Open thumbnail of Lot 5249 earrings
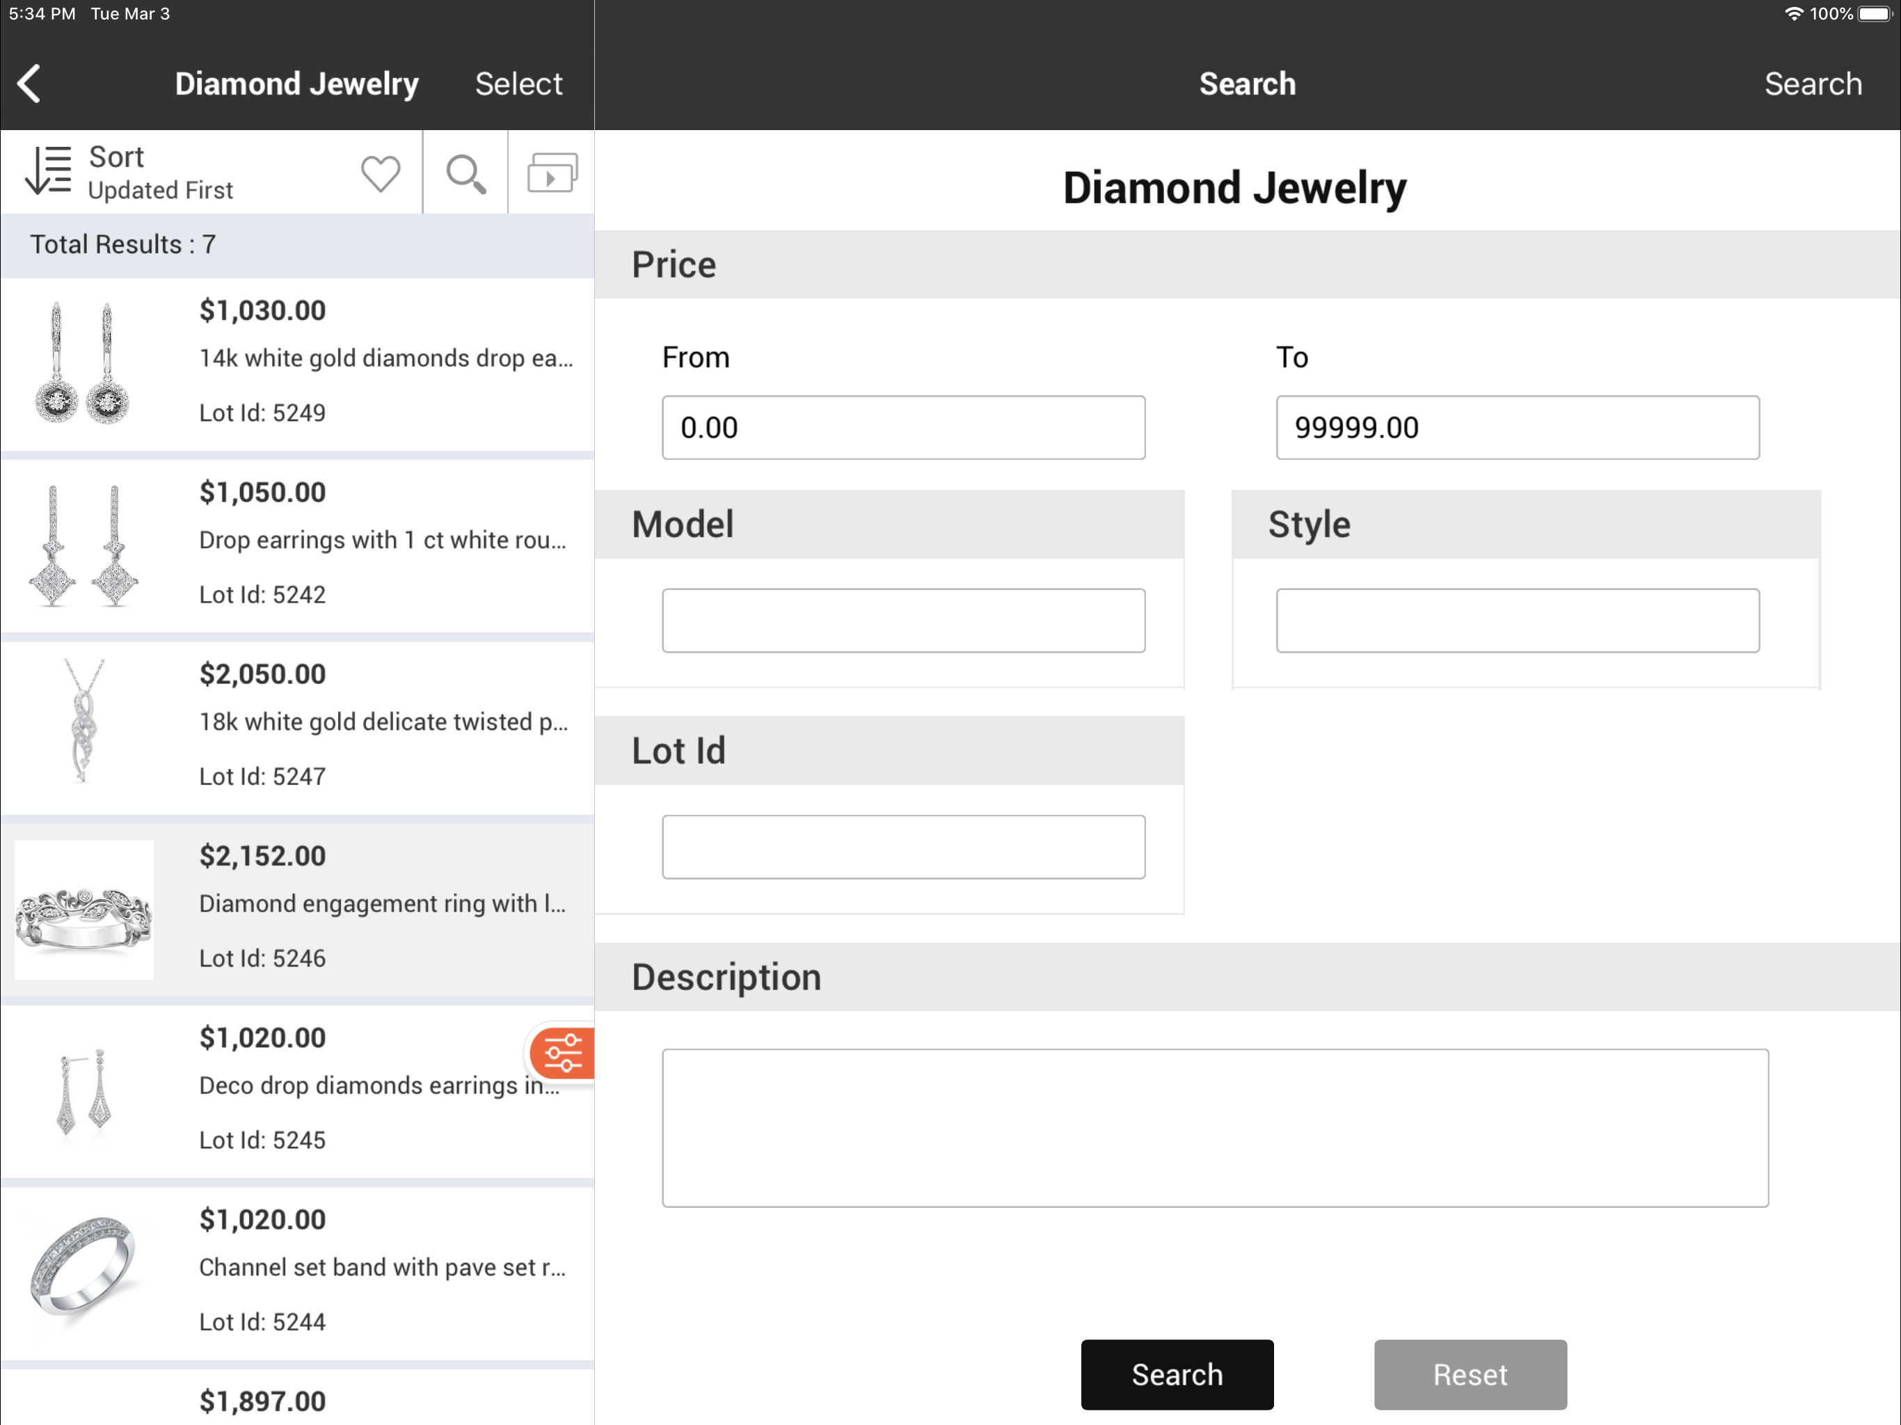The height and width of the screenshot is (1425, 1901). [x=83, y=363]
